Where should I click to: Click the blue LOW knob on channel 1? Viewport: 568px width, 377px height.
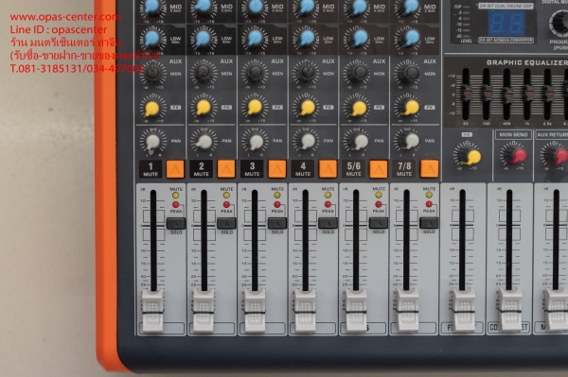[x=152, y=39]
